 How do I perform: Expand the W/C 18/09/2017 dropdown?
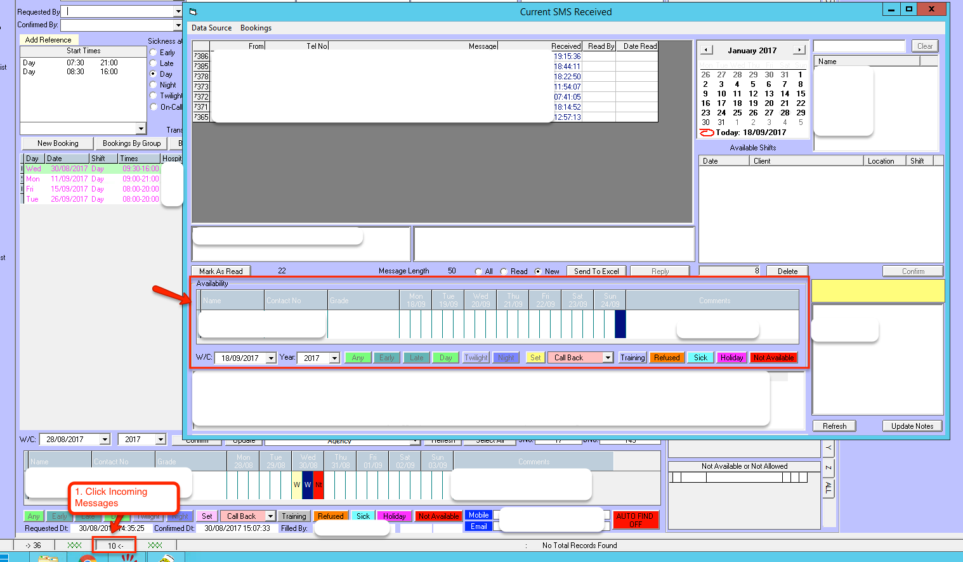[271, 358]
